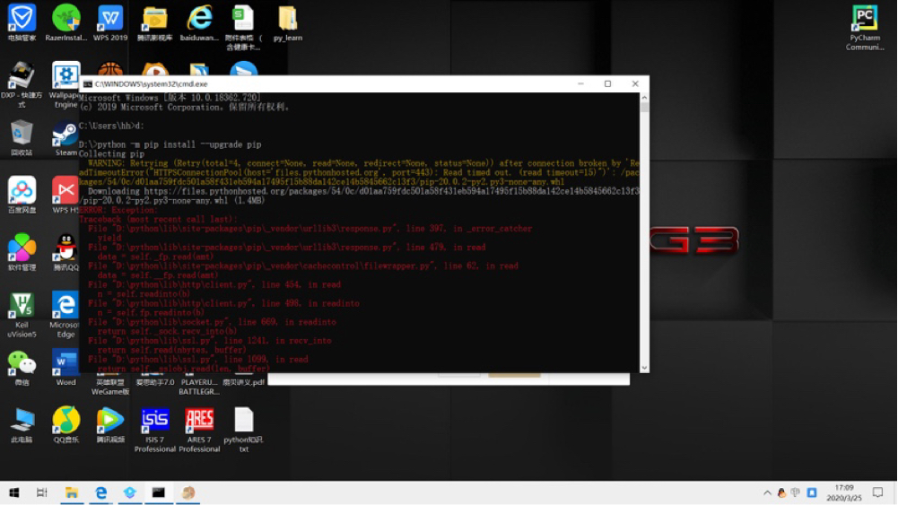Launch the Steam desktop shortcut

tap(65, 139)
